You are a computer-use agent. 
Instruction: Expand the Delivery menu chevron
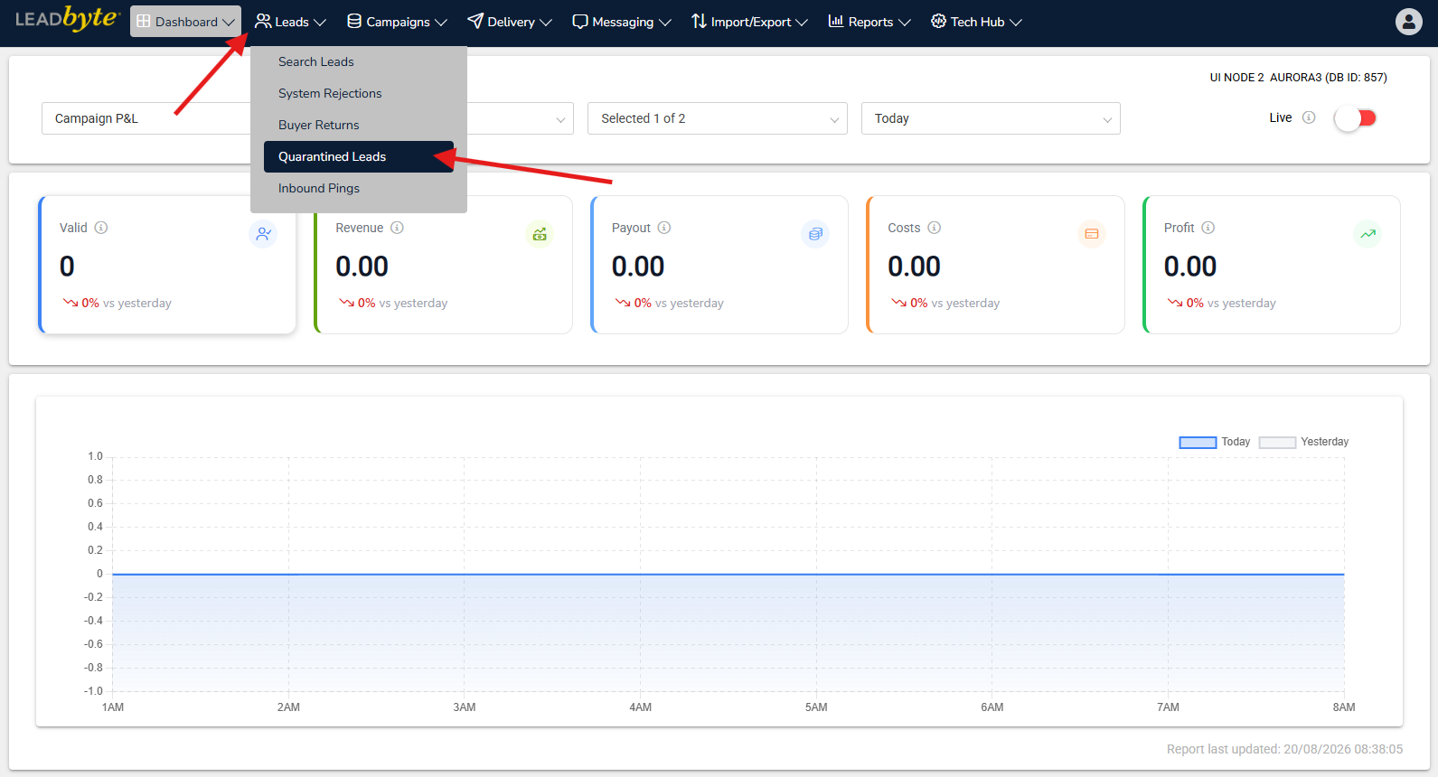tap(546, 23)
